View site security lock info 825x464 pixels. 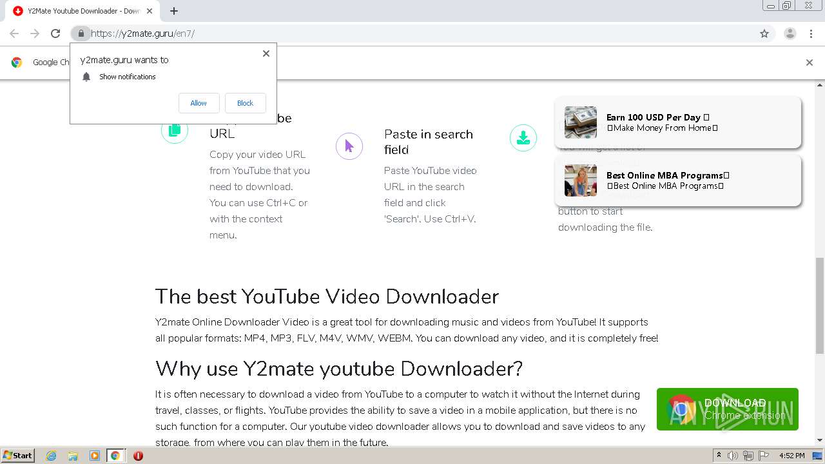tap(81, 34)
